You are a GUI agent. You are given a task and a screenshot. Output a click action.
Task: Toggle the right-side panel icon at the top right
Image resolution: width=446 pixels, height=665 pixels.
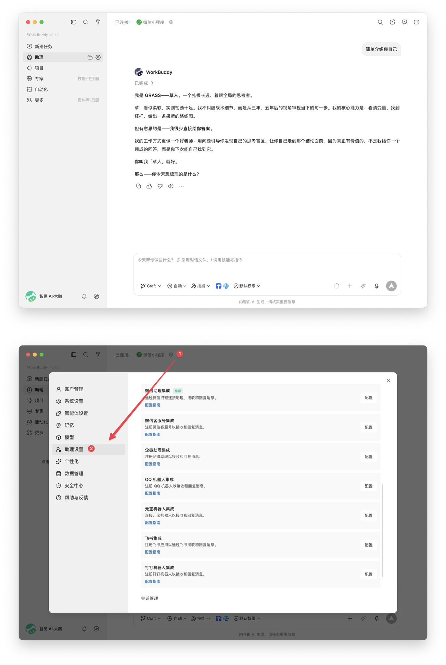tap(416, 22)
